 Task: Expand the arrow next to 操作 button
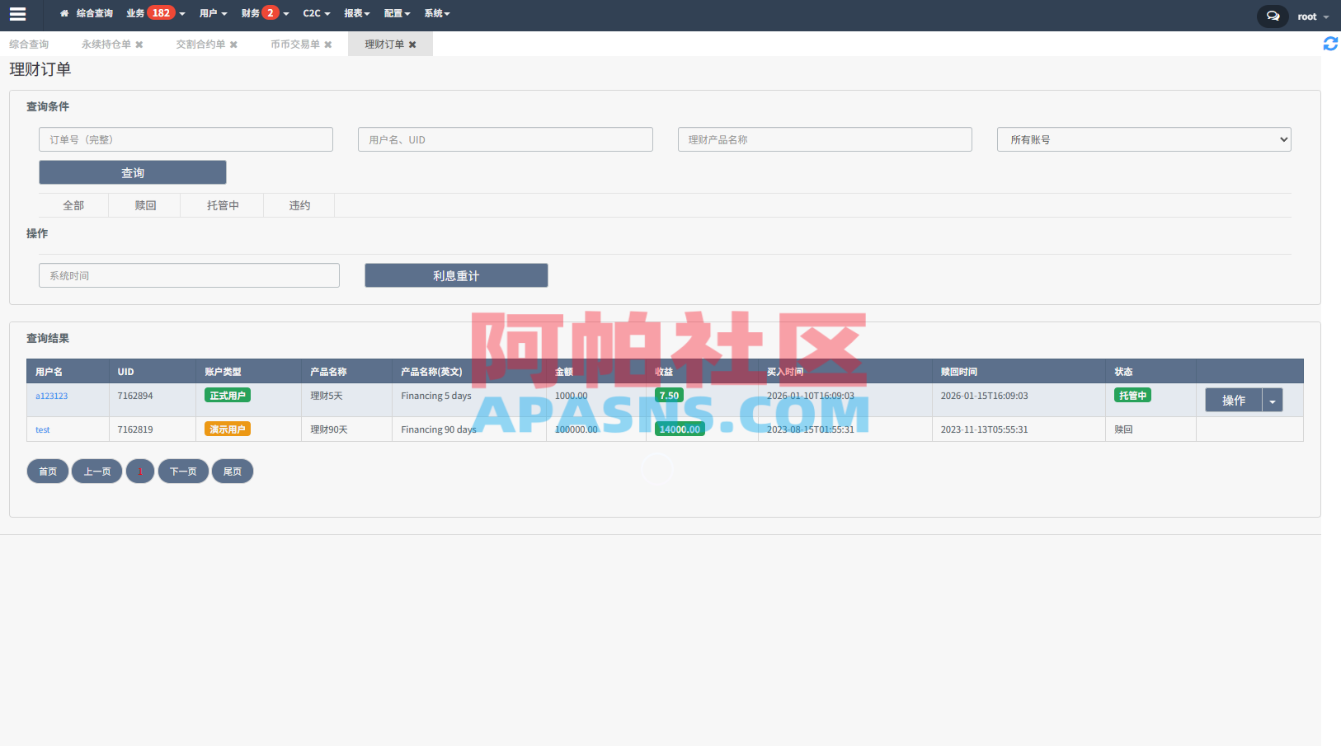tap(1273, 401)
